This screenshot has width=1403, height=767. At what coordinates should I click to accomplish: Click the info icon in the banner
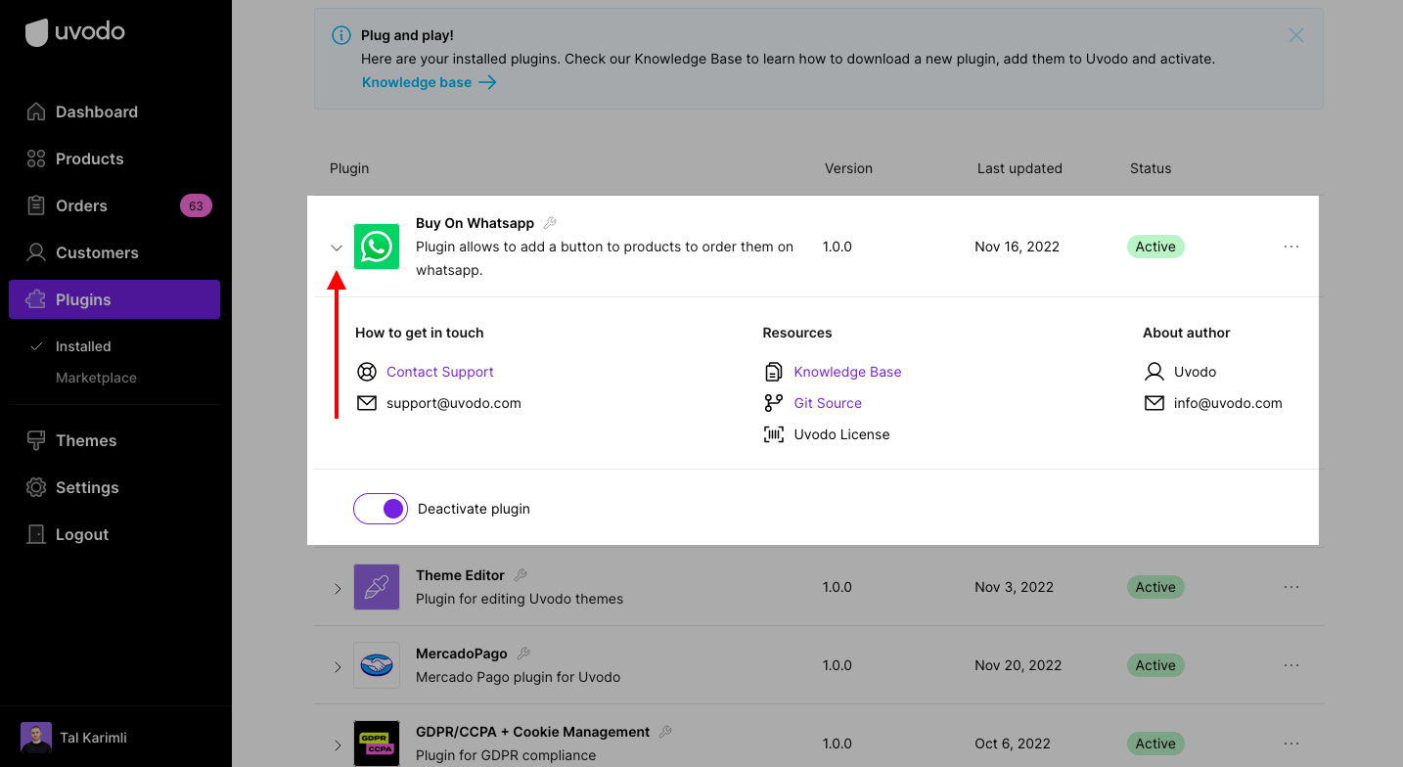(x=341, y=35)
